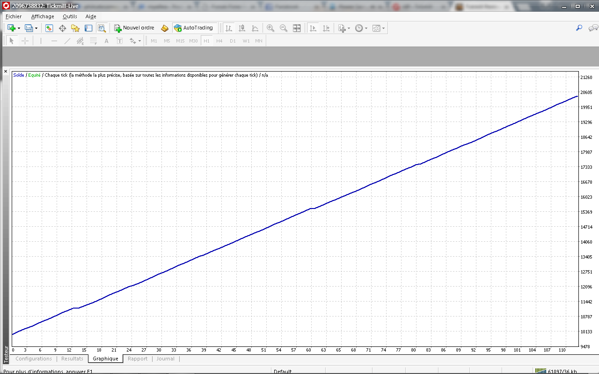Expand the new chart dropdown arrow
The width and height of the screenshot is (599, 374).
coord(19,29)
